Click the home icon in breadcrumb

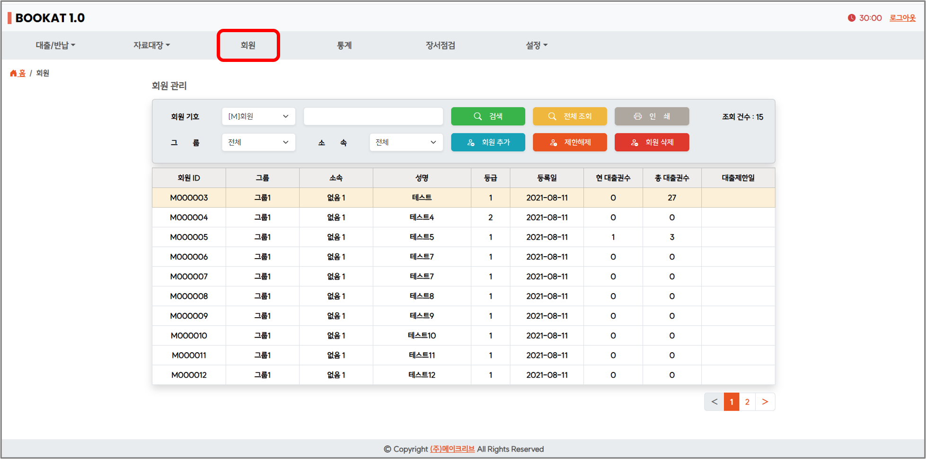(14, 73)
